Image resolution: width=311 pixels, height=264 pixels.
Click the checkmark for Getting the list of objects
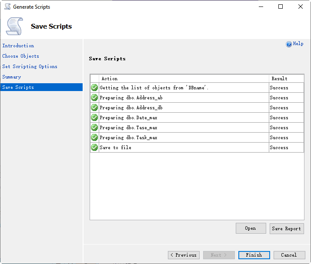point(94,88)
